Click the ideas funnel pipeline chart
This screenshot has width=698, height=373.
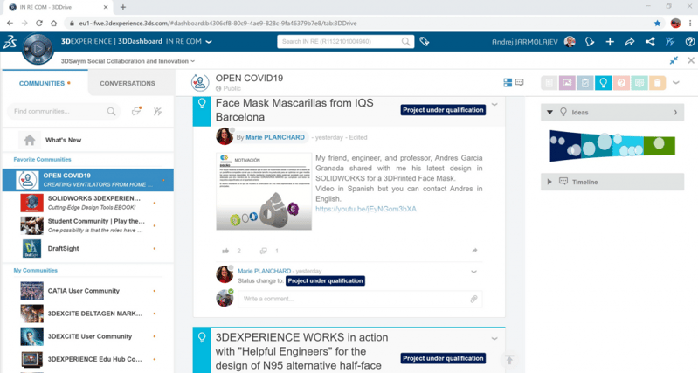click(x=612, y=146)
